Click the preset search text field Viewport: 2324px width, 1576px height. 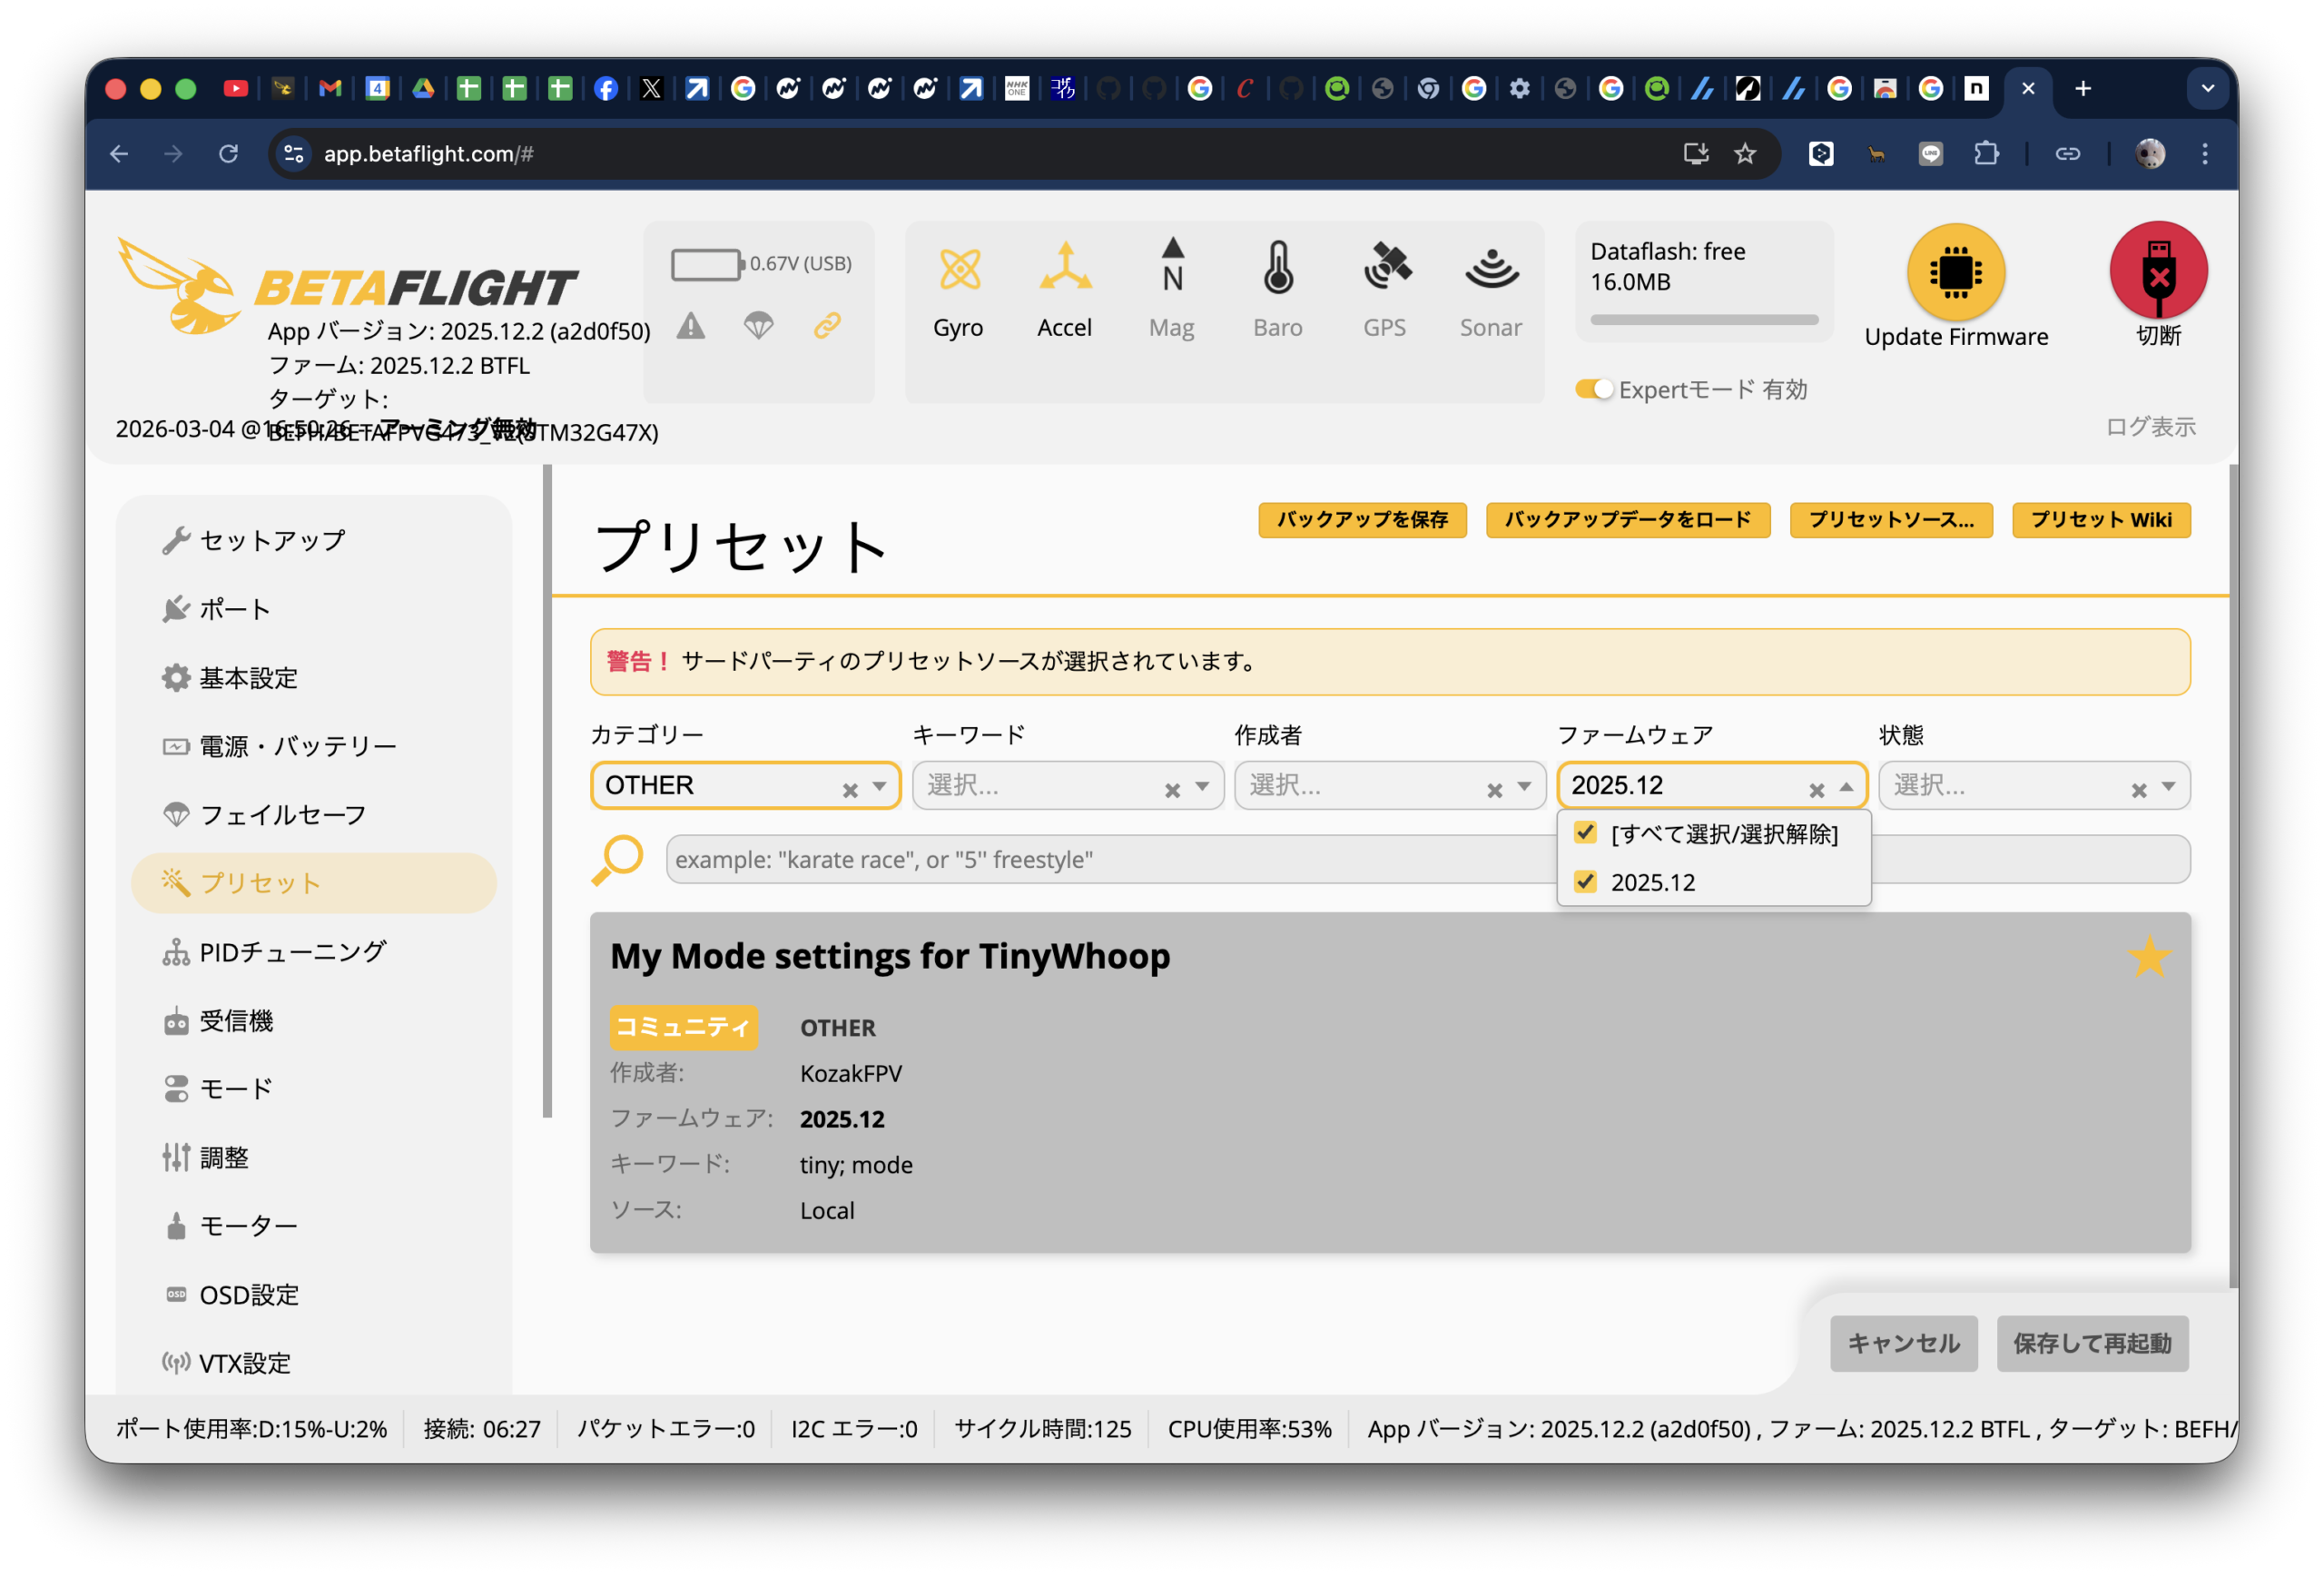point(1100,859)
